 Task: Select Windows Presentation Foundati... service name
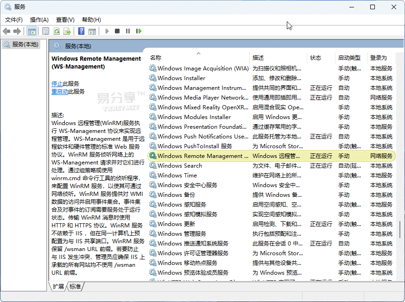point(202,127)
